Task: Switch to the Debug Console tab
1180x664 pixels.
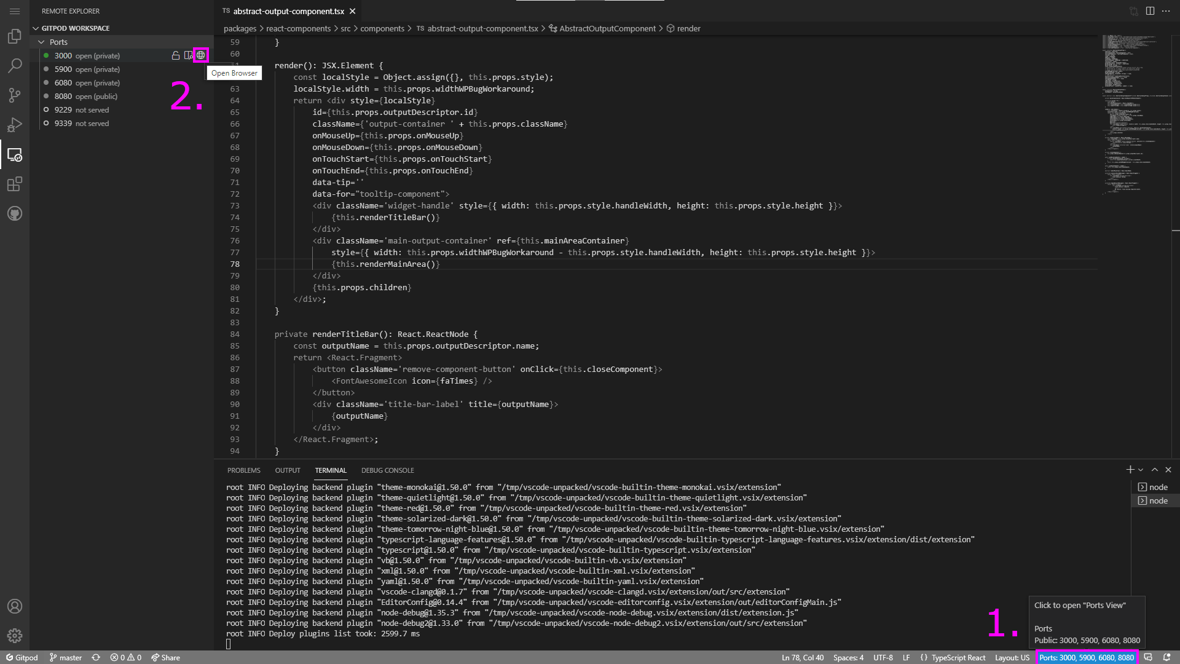Action: click(x=387, y=470)
